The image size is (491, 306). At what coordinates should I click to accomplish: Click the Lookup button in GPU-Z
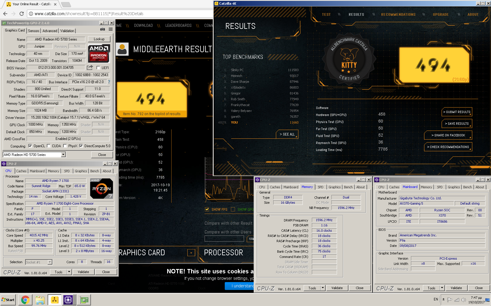tap(99, 39)
